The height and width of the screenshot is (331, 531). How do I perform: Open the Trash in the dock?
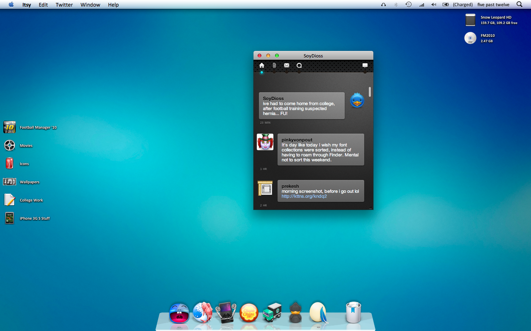[353, 312]
